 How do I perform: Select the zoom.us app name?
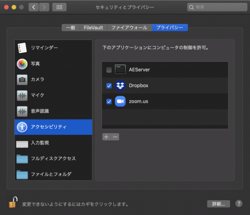[138, 101]
